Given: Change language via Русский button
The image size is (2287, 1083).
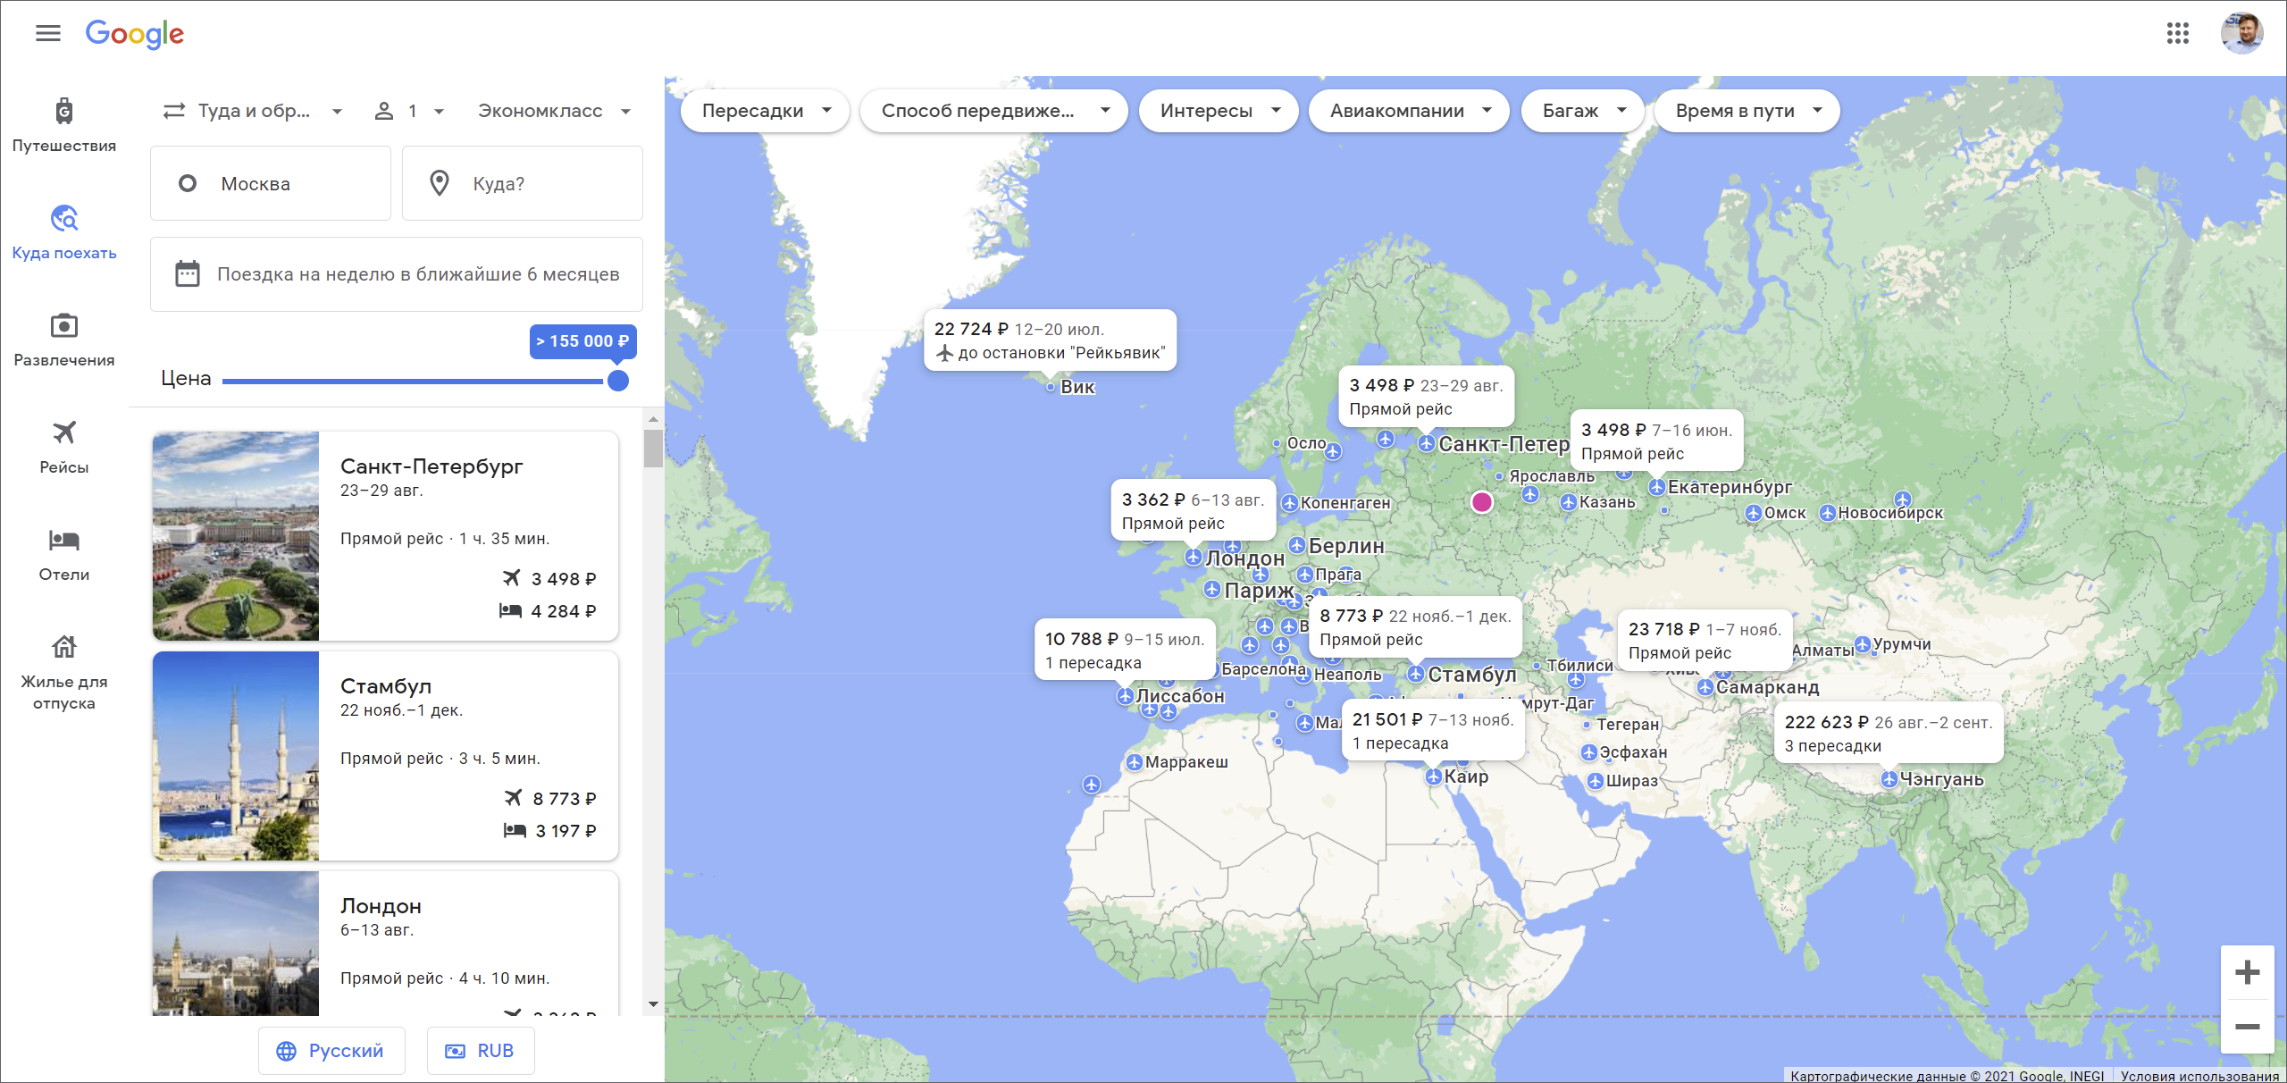Looking at the screenshot, I should coord(331,1051).
